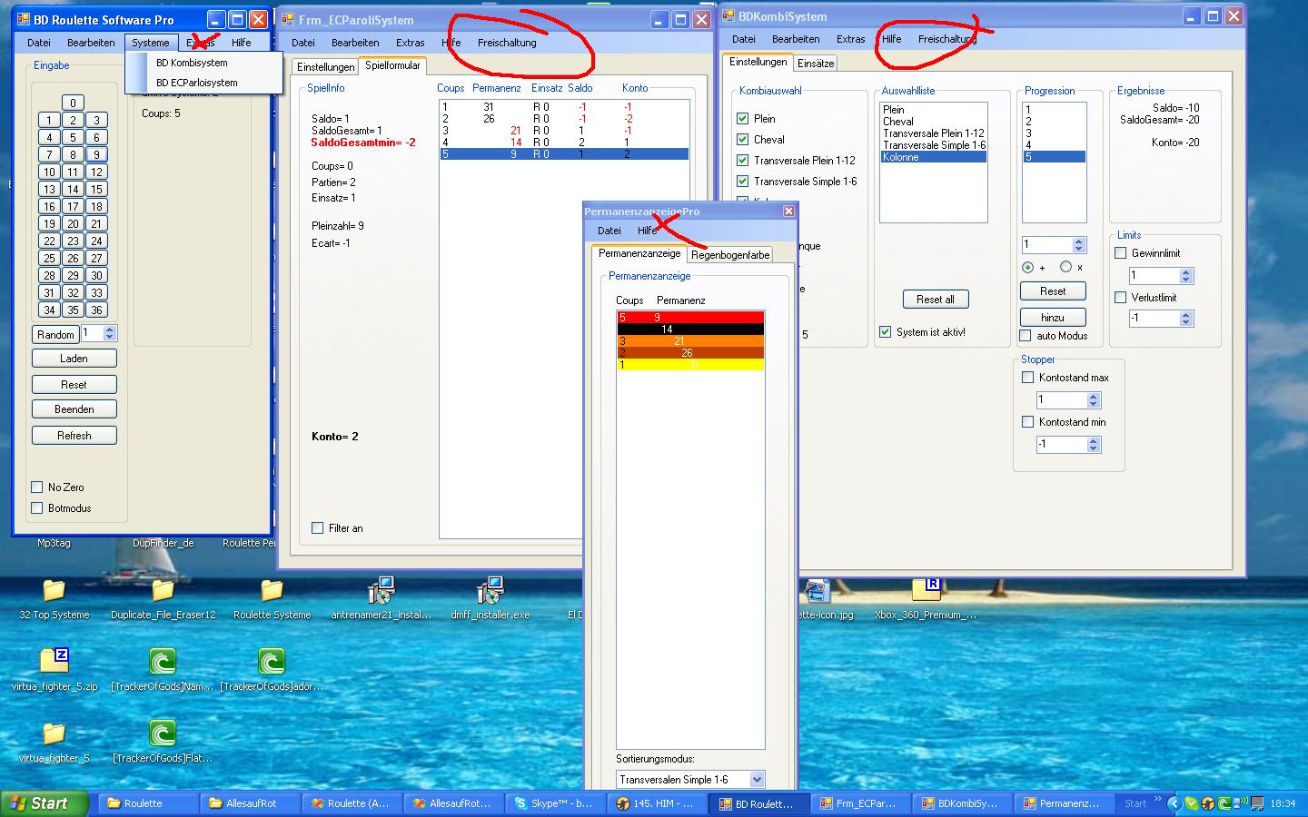The height and width of the screenshot is (817, 1308).
Task: Click the Beenden button
Action: point(74,409)
